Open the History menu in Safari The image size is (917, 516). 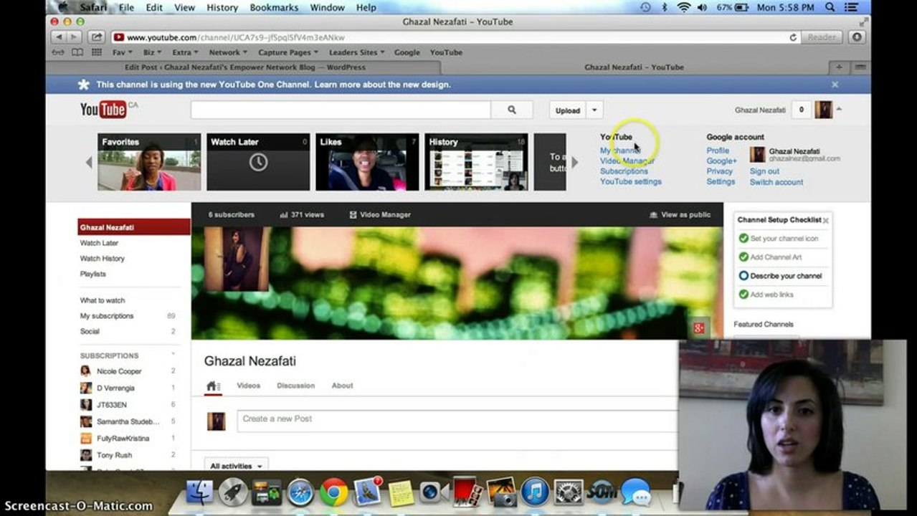222,7
